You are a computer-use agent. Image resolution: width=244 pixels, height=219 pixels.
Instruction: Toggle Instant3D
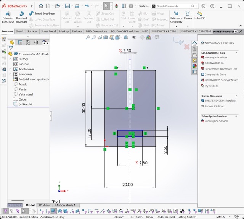tap(200, 16)
